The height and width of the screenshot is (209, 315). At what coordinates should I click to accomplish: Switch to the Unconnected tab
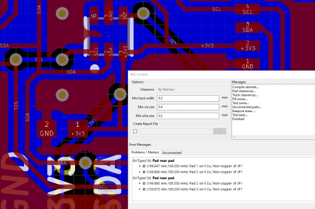(172, 153)
